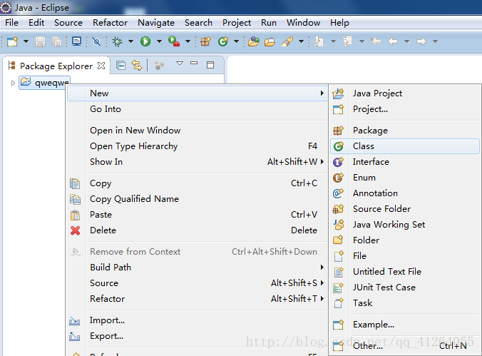Screen dimensions: 482x356
Task: Open the Debug dropdown arrow
Action: (x=130, y=41)
